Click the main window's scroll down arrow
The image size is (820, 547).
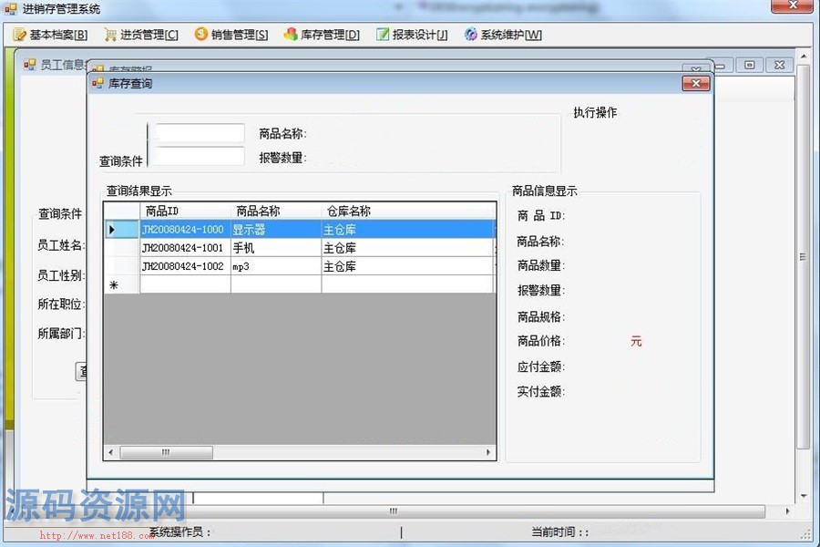[x=804, y=496]
